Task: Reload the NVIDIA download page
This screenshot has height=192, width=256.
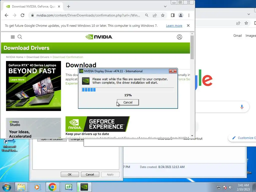Action: (22, 15)
